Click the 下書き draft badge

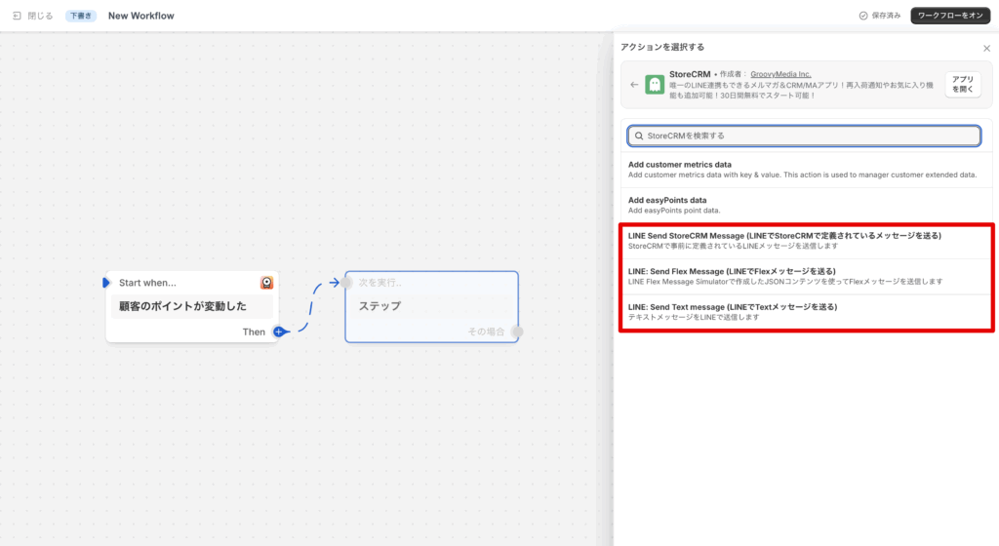point(81,16)
